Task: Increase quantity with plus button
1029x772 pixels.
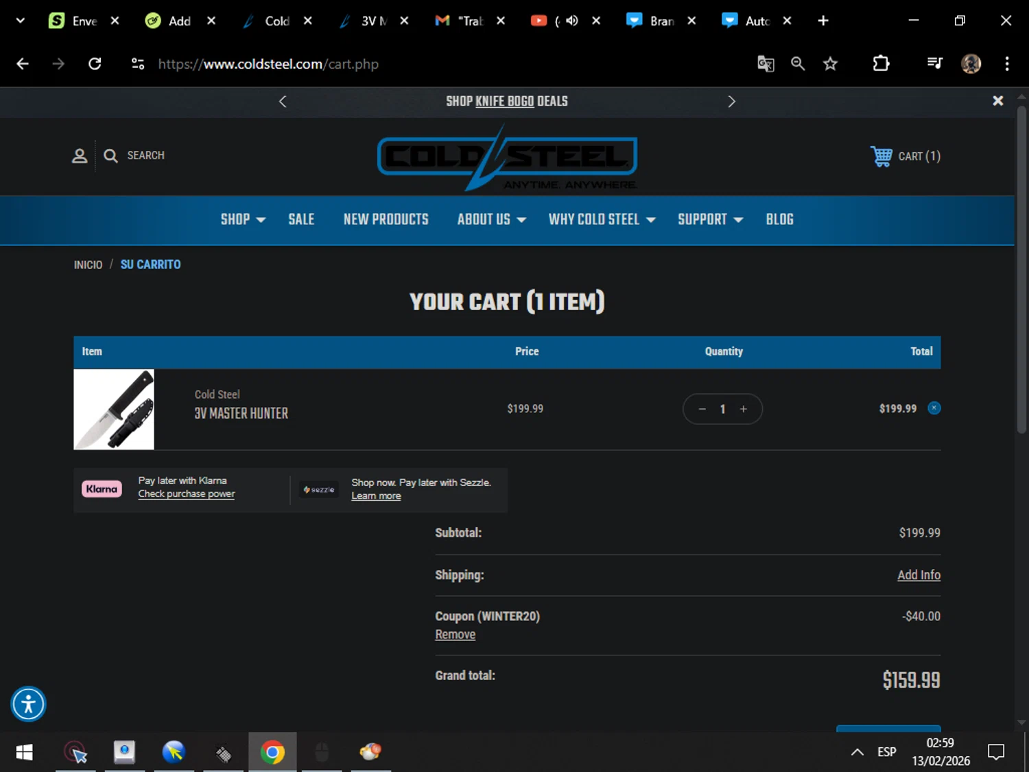Action: point(743,409)
